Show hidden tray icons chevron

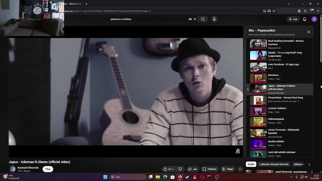pyautogui.click(x=291, y=177)
